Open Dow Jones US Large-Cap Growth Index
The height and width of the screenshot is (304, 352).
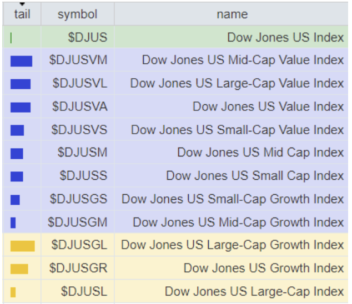pyautogui.click(x=233, y=245)
